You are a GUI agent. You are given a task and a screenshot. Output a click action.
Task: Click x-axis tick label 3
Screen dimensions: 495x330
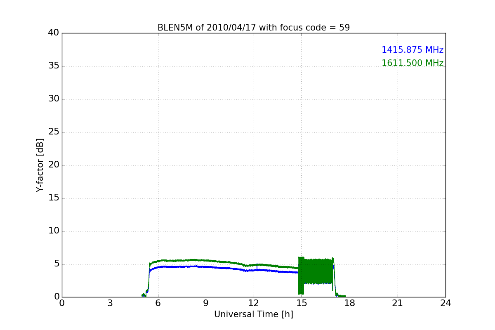coord(110,303)
